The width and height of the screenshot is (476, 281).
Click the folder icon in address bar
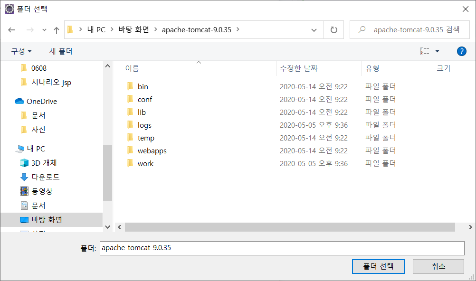[x=70, y=29]
